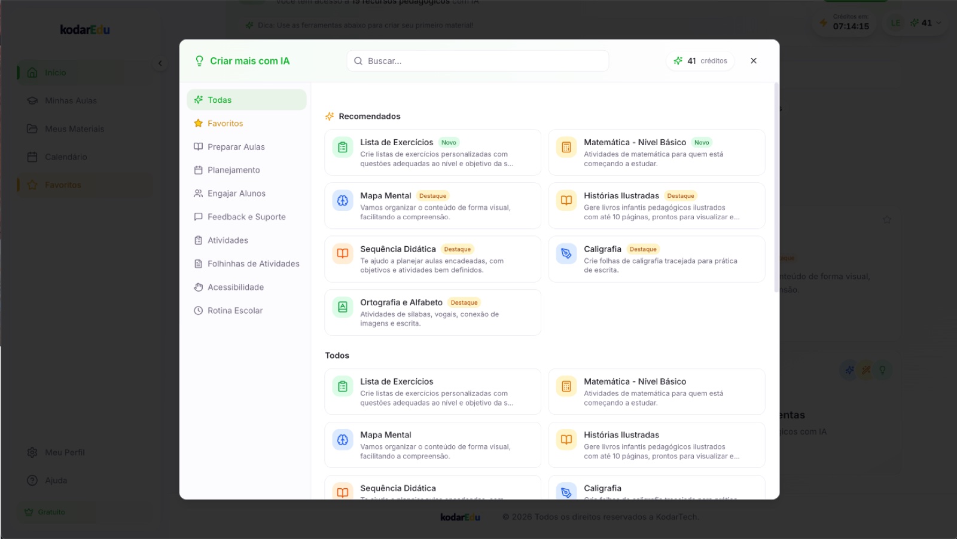Viewport: 957px width, 539px height.
Task: Select Folhinhas de Atividades category
Action: pyautogui.click(x=246, y=264)
